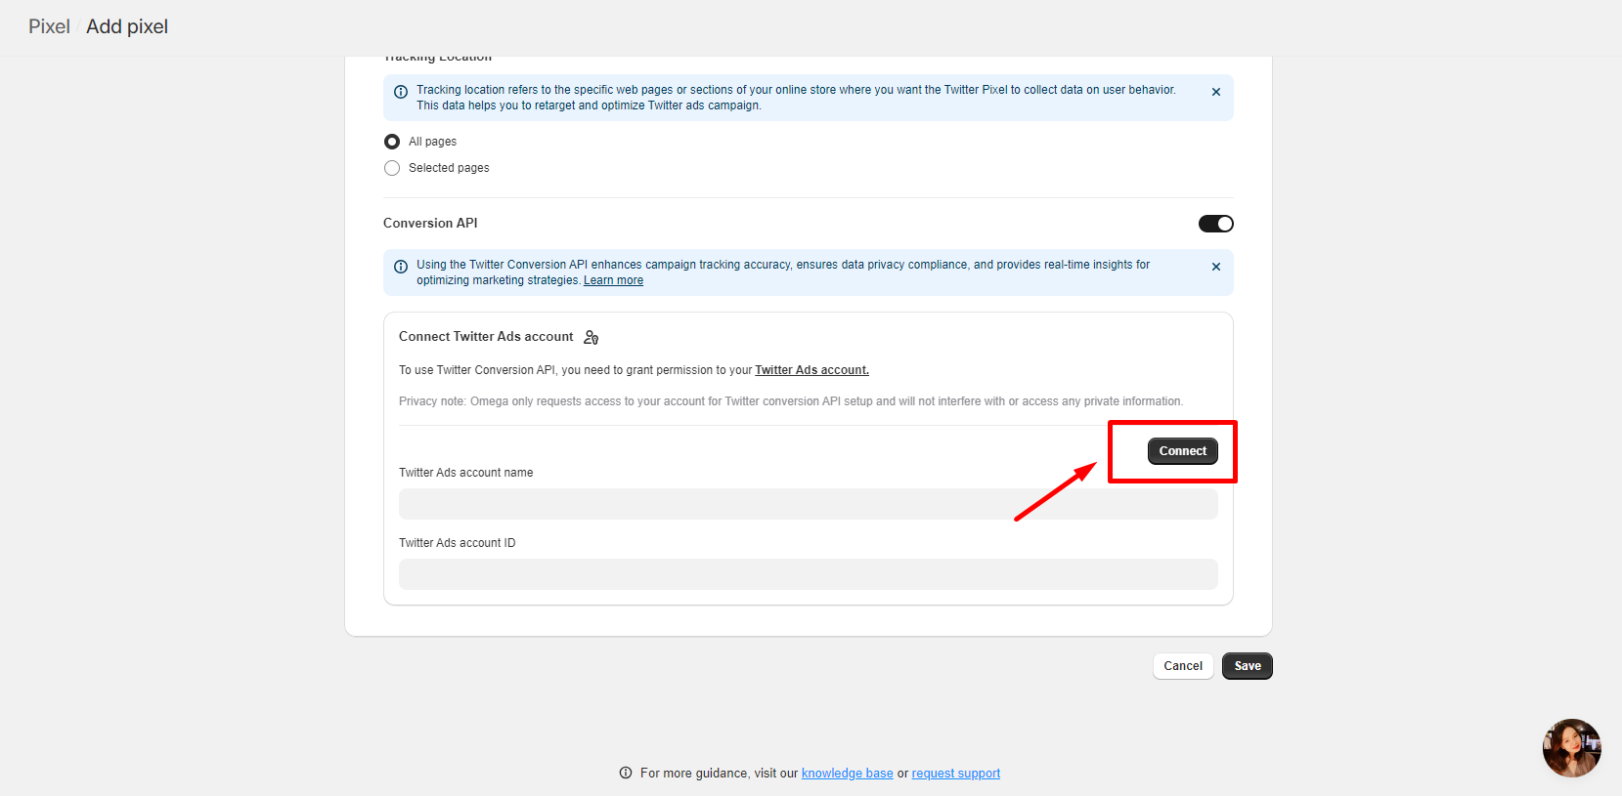Click the Add pixel page title
This screenshot has width=1622, height=796.
[x=127, y=26]
